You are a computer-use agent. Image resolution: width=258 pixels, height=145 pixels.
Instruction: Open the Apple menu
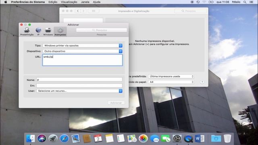[6, 2]
